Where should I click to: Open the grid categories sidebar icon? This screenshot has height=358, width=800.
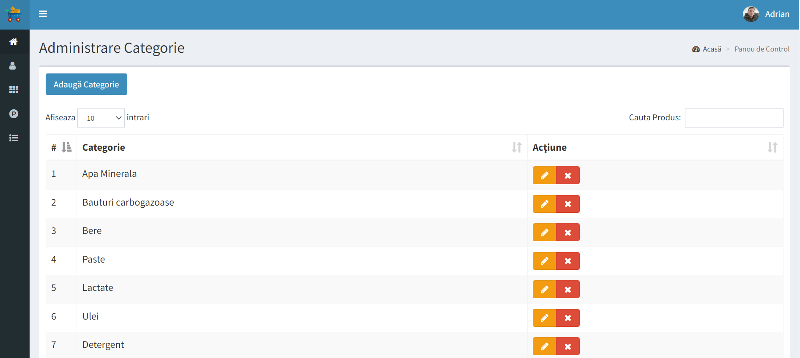tap(14, 89)
